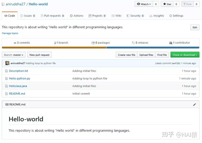
Task: Click the aniruddha27 avatar thumbnail in commit bar
Action: pyautogui.click(x=7, y=63)
